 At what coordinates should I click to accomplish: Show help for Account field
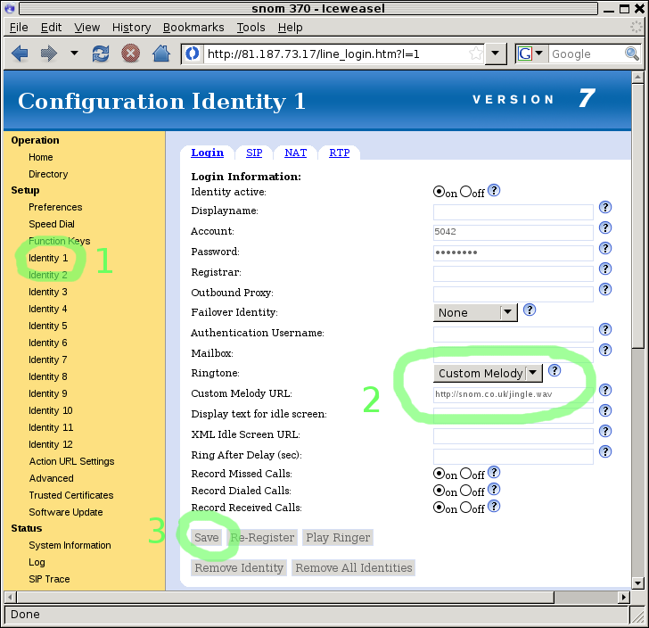pyautogui.click(x=605, y=227)
